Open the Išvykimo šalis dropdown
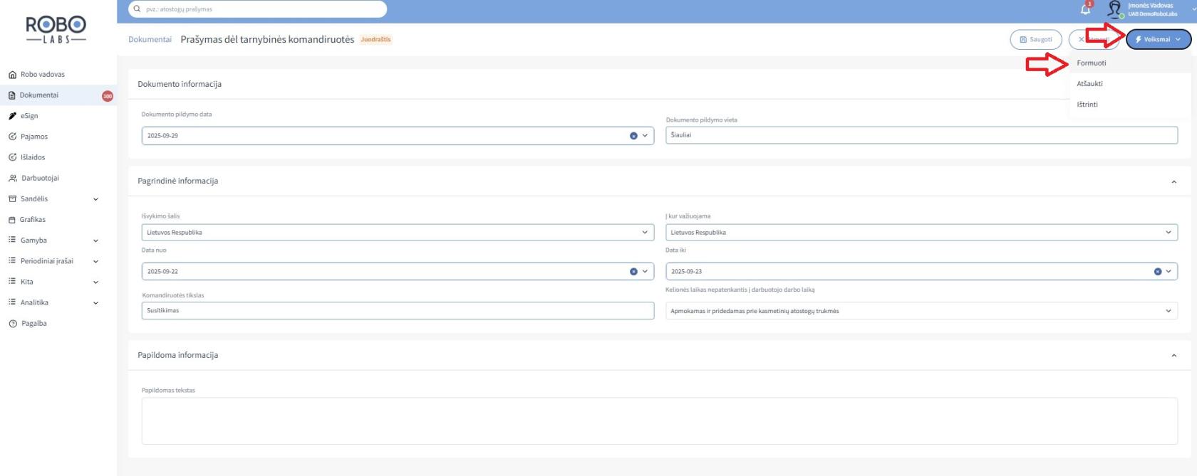Screen dimensions: 1197x476 tap(398, 232)
